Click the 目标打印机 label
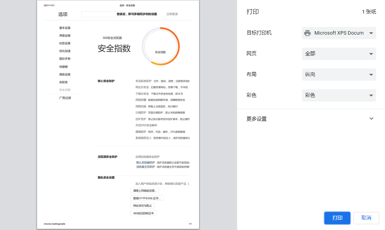Image resolution: width=385 pixels, height=230 pixels. click(x=259, y=33)
